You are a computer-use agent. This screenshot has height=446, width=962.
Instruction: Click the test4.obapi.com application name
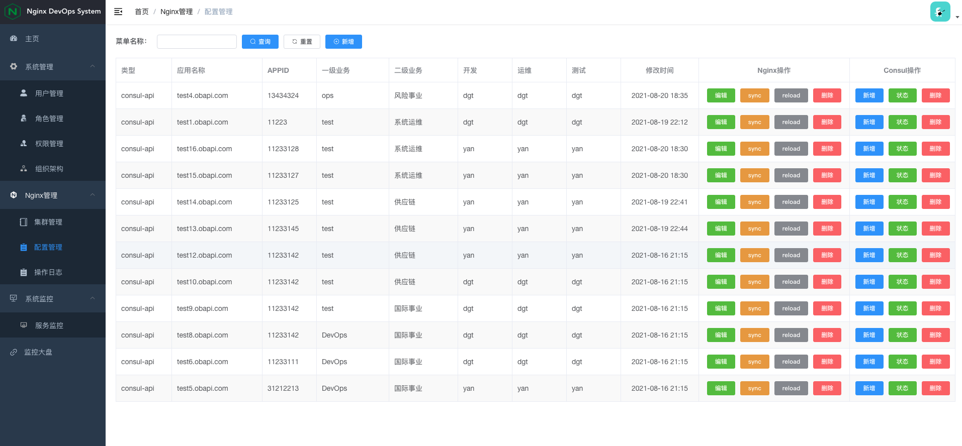click(202, 95)
